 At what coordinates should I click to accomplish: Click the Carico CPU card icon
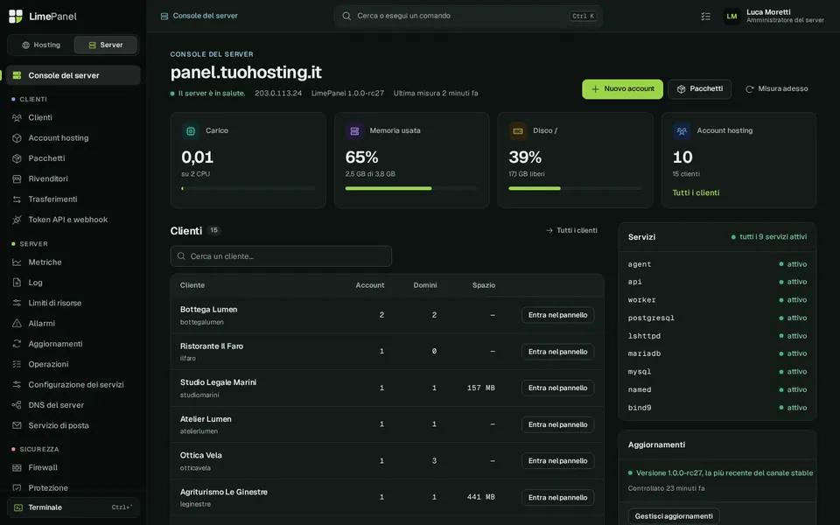click(x=190, y=130)
